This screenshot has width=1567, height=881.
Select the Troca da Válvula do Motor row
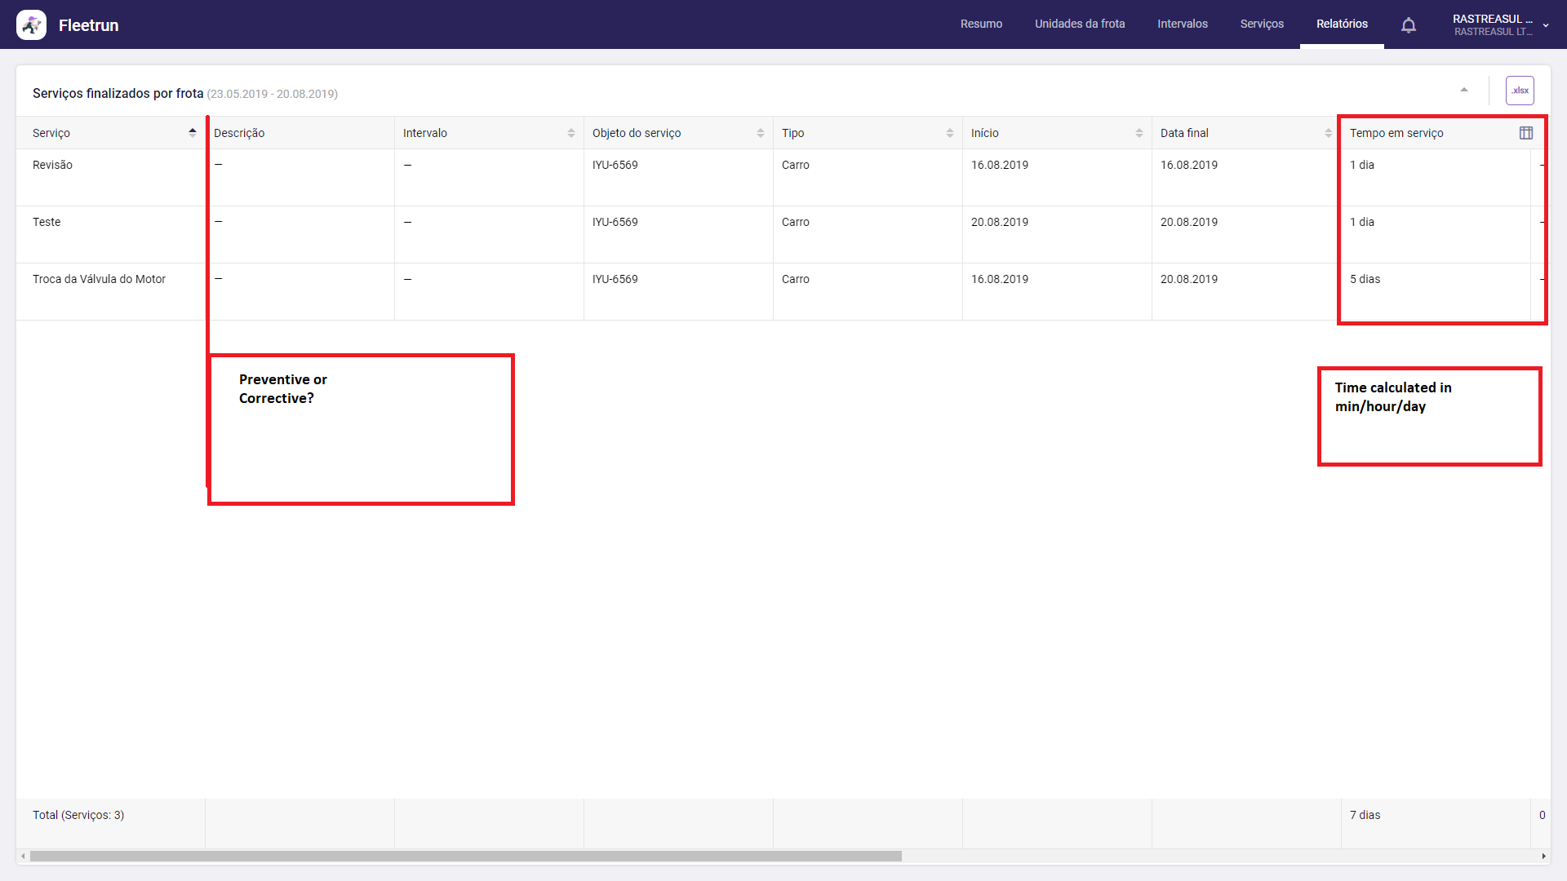pyautogui.click(x=99, y=279)
